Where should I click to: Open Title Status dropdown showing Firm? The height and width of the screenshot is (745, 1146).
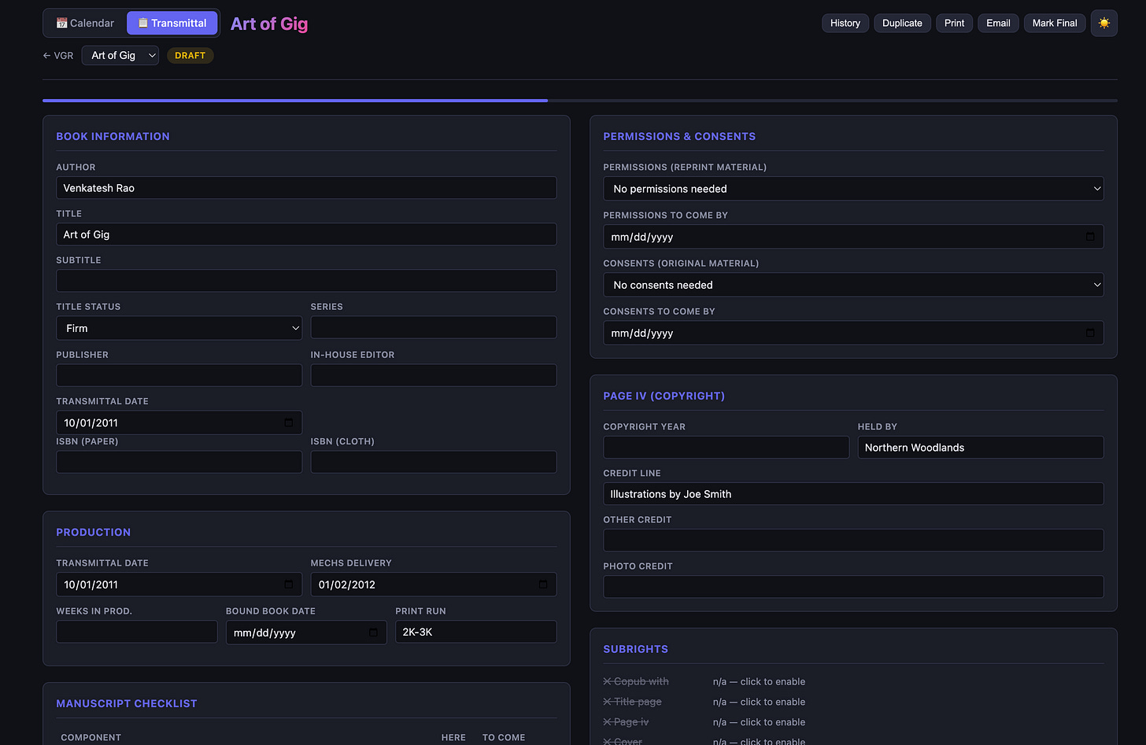(x=179, y=328)
